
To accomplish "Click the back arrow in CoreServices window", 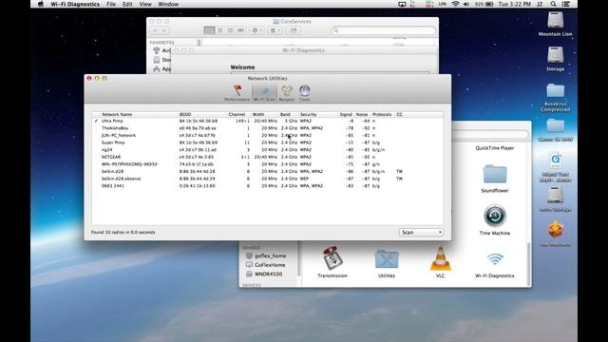I will 155,30.
